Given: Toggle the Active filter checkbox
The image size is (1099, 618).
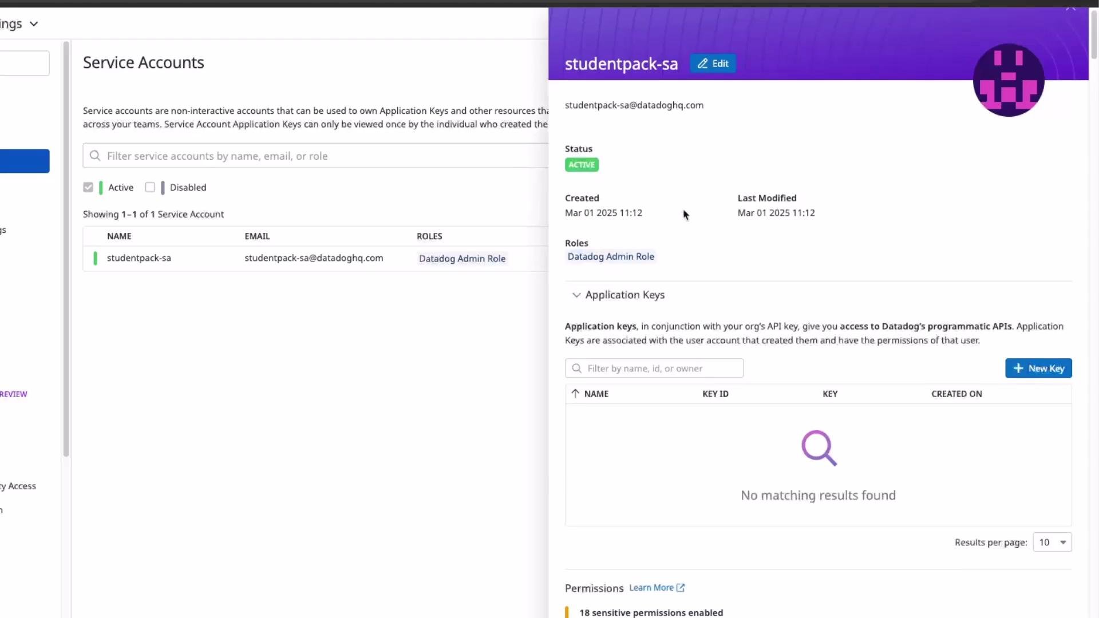Looking at the screenshot, I should 88,187.
